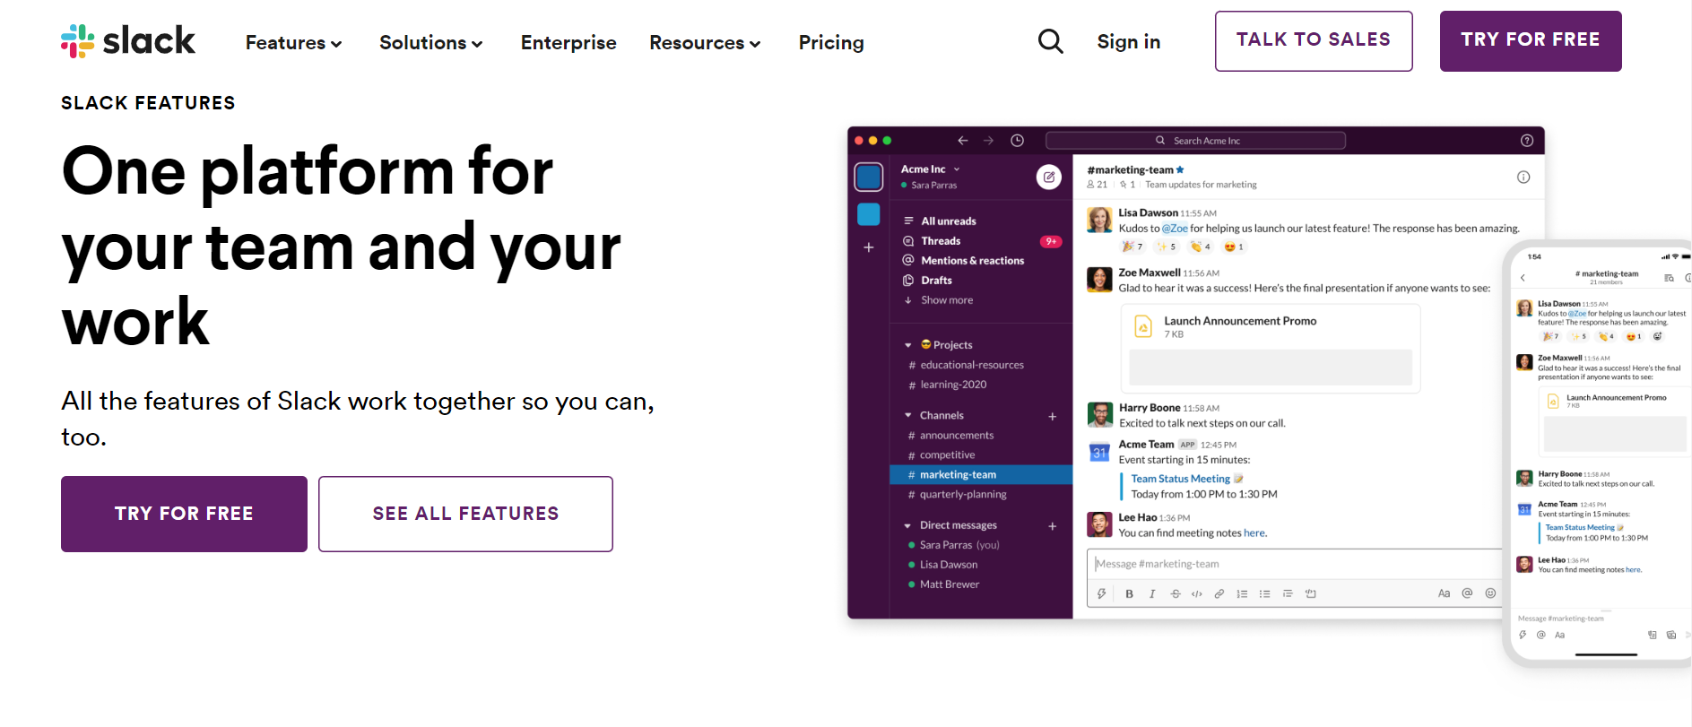This screenshot has height=727, width=1692.
Task: Toggle strikethrough formatting in the composer
Action: [1175, 593]
